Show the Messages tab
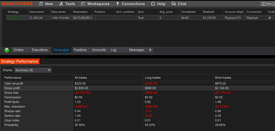 pos(136,50)
